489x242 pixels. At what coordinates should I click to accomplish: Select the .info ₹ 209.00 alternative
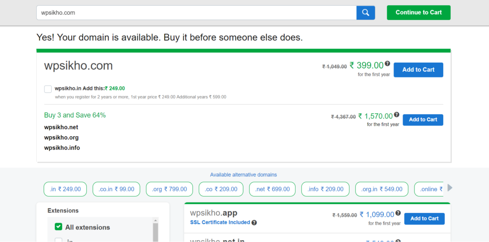[x=325, y=189]
